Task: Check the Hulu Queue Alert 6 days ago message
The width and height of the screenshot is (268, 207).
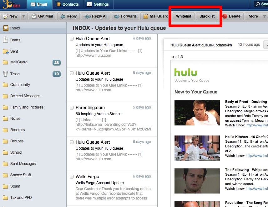Action: pyautogui.click(x=72, y=142)
